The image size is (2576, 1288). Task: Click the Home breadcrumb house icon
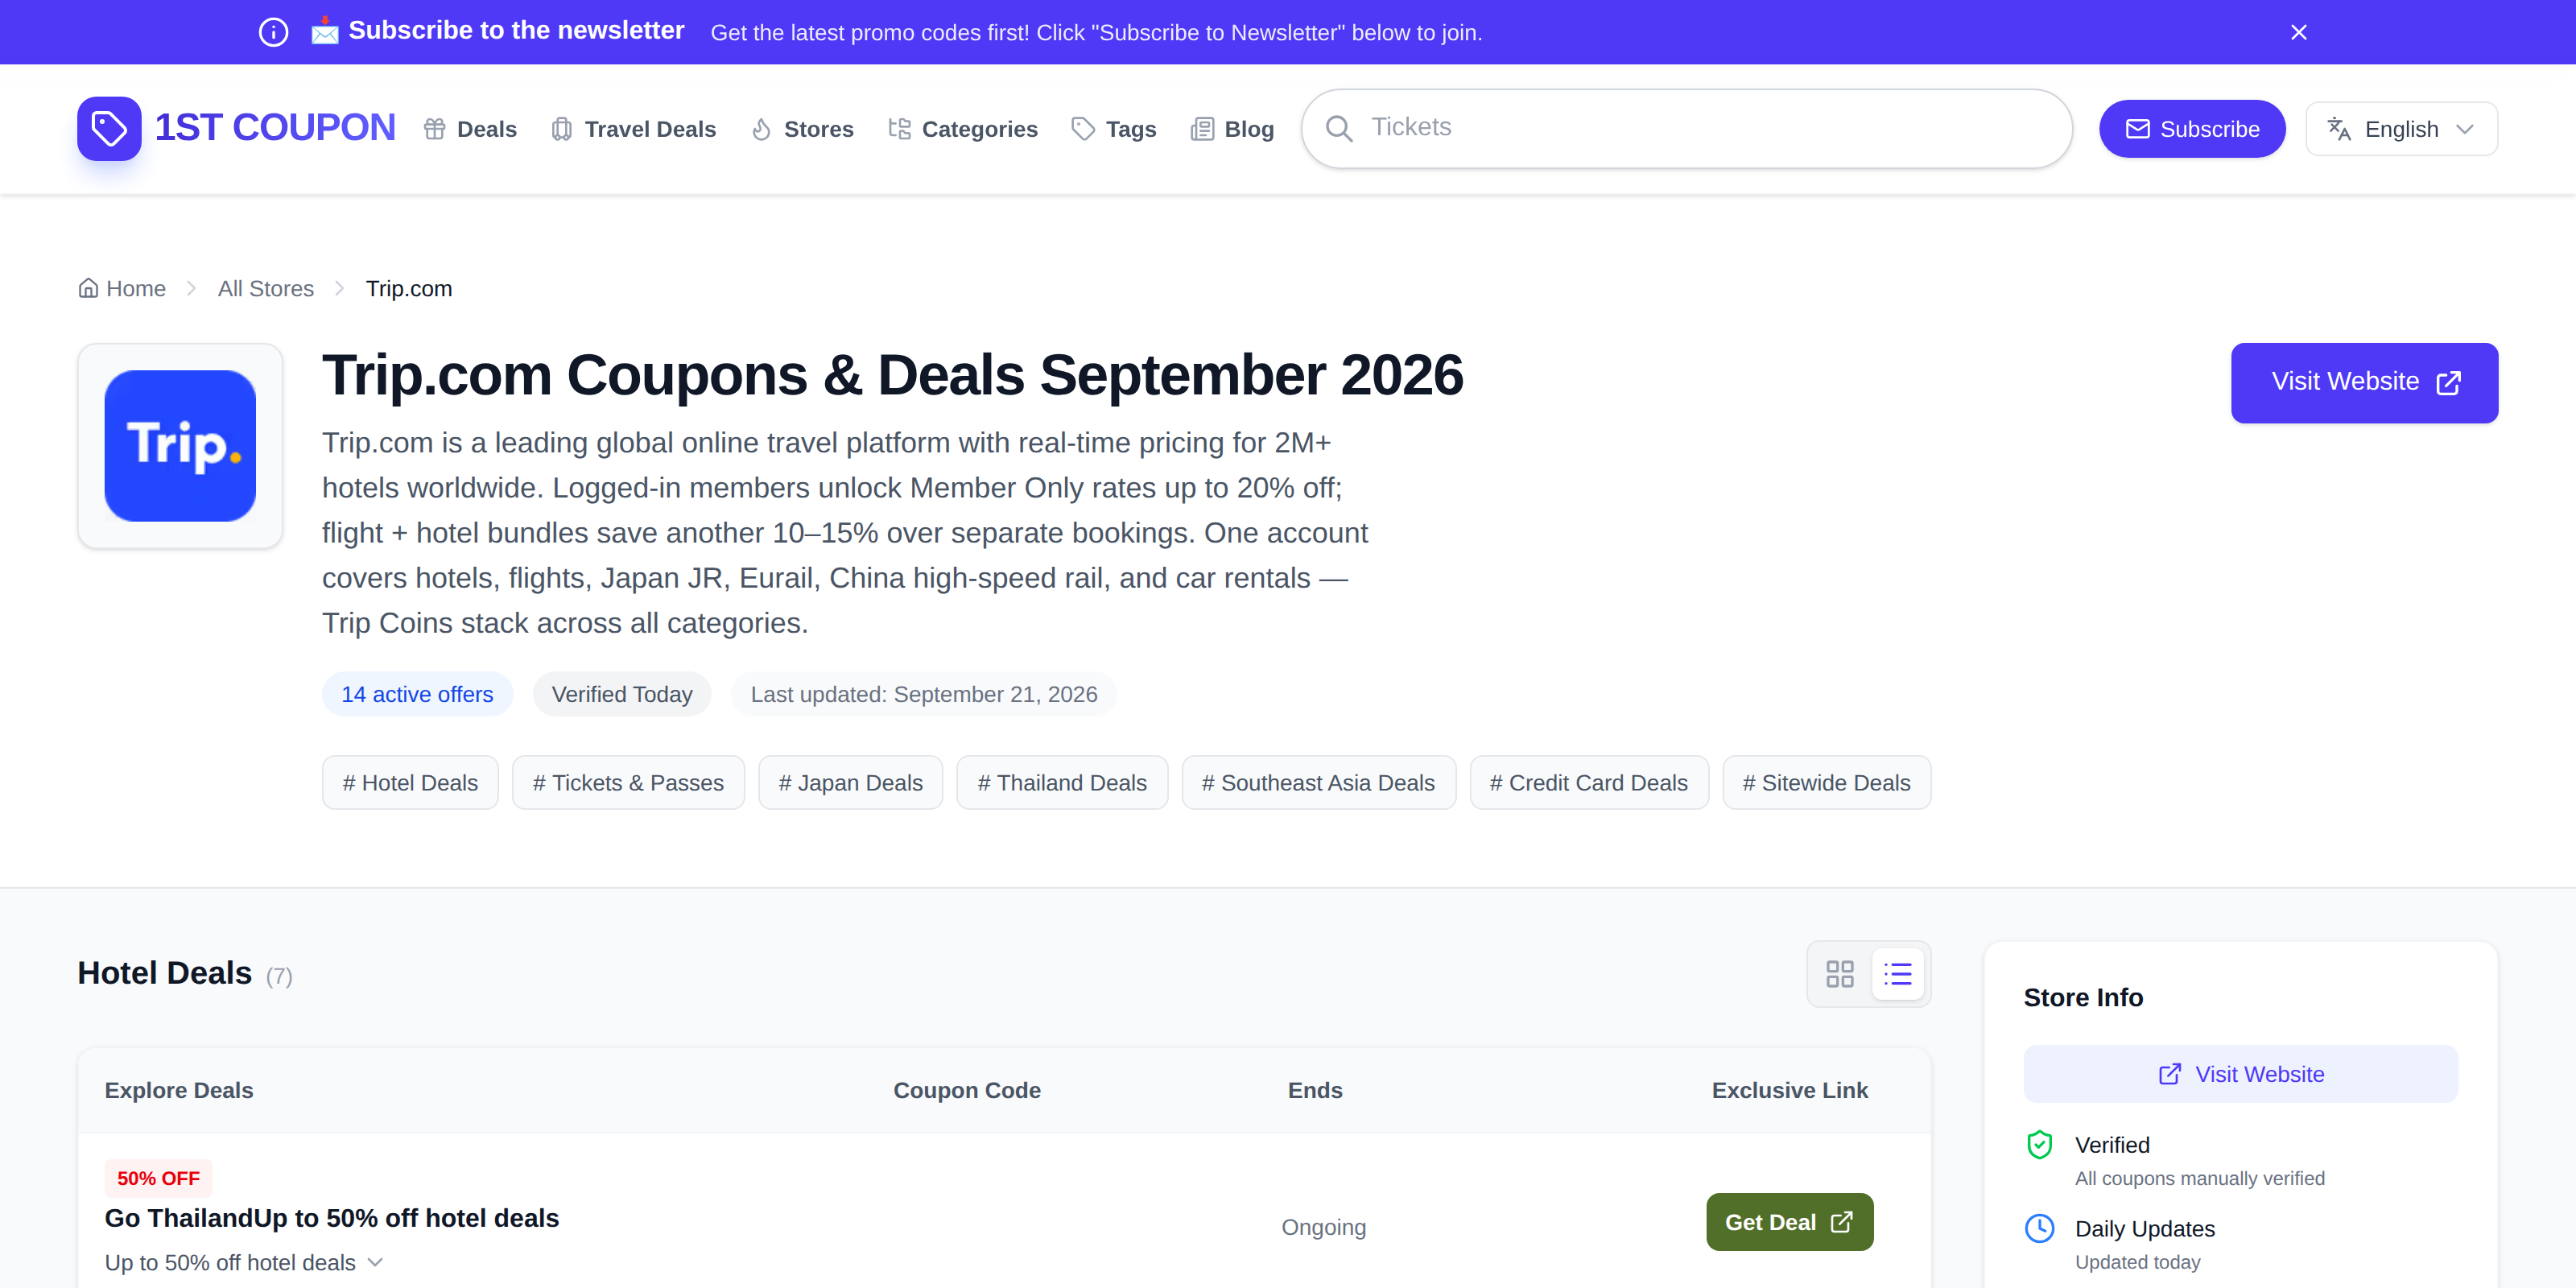88,288
